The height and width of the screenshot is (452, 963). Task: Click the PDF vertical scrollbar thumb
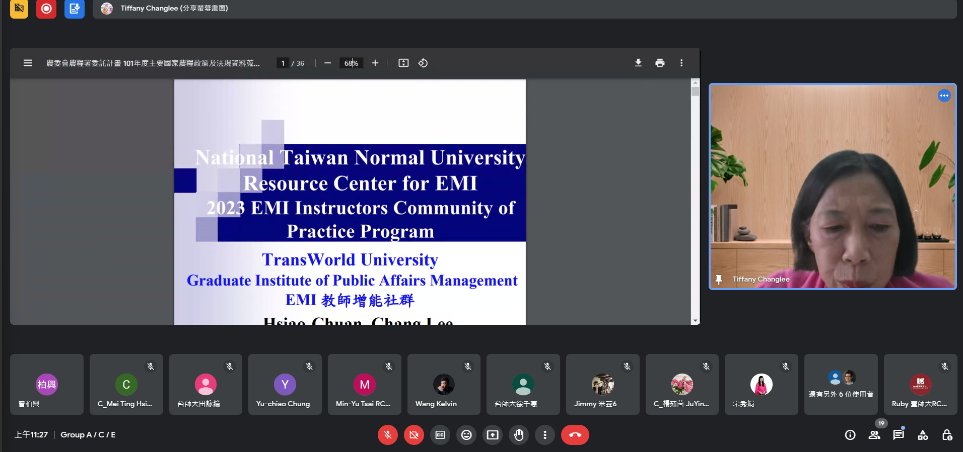tap(696, 92)
